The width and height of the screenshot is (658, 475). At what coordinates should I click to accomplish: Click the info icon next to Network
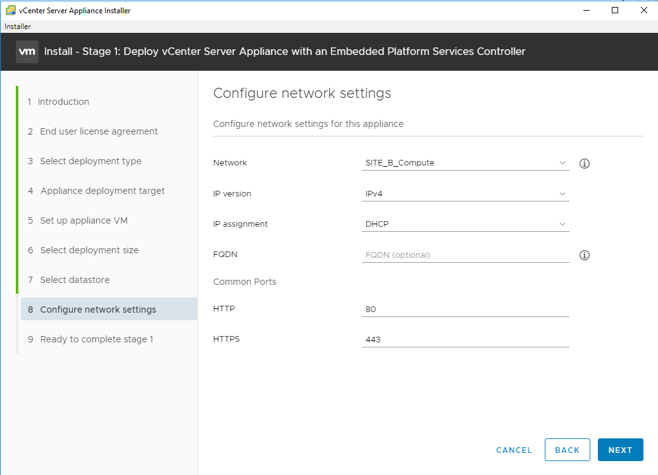(585, 164)
